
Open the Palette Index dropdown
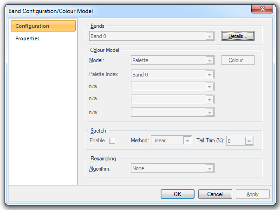(x=172, y=74)
